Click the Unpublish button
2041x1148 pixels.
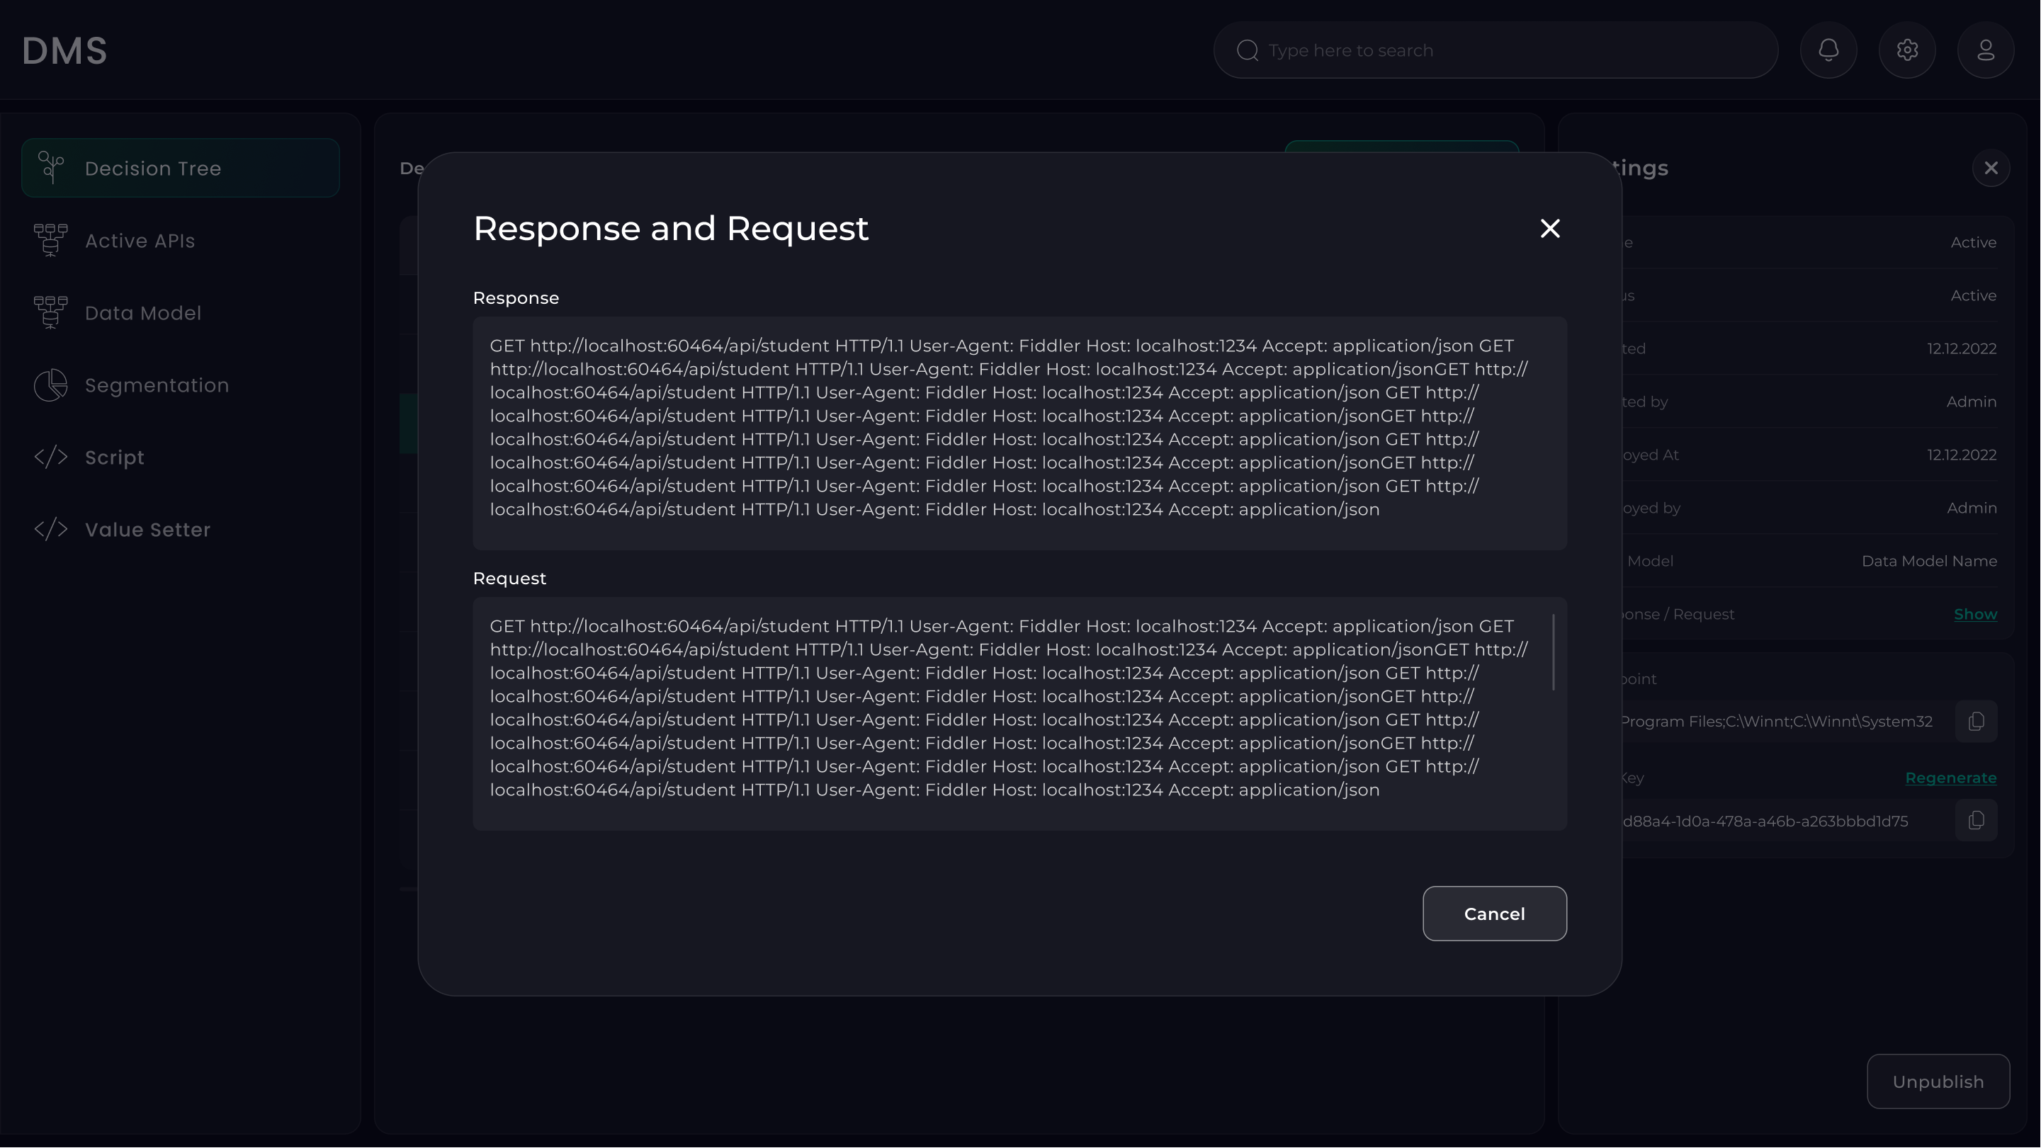(1937, 1081)
